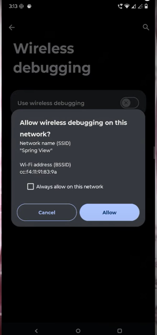Tap the Wireless debugging page title
Viewport: 157px width, 335px height.
point(52,58)
